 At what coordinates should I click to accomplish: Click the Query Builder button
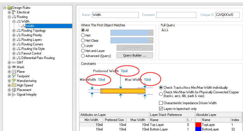pos(135,55)
